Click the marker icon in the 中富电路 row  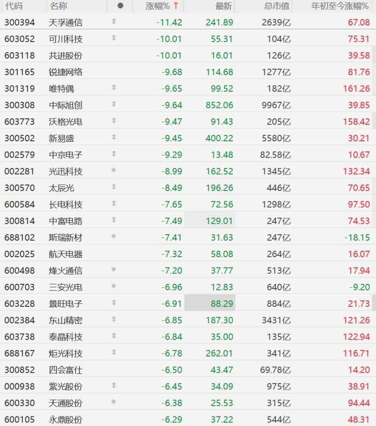(x=114, y=220)
